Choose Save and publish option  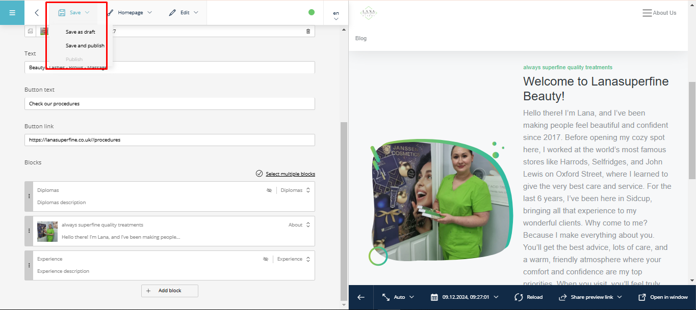(x=85, y=46)
